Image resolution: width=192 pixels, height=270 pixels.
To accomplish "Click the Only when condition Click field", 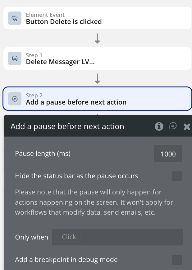I will click(x=117, y=237).
